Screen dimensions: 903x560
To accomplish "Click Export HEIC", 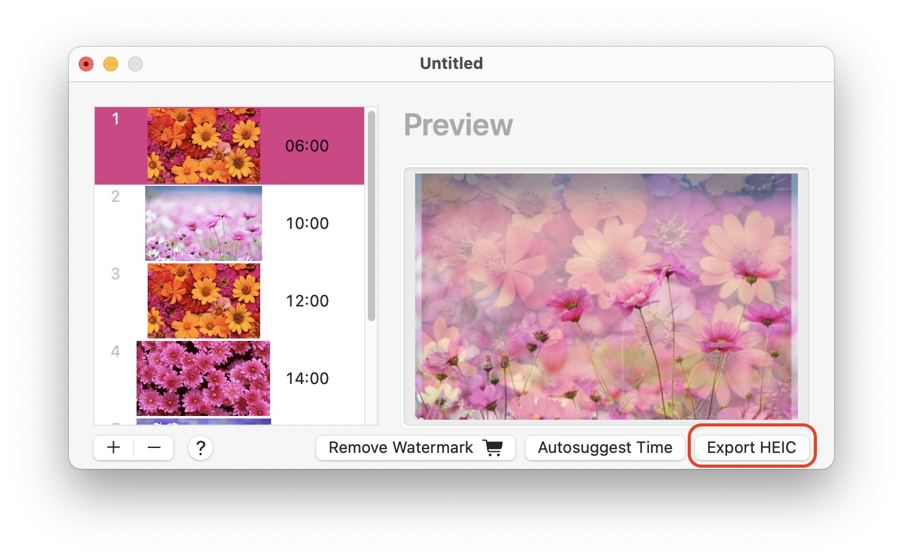I will tap(751, 447).
